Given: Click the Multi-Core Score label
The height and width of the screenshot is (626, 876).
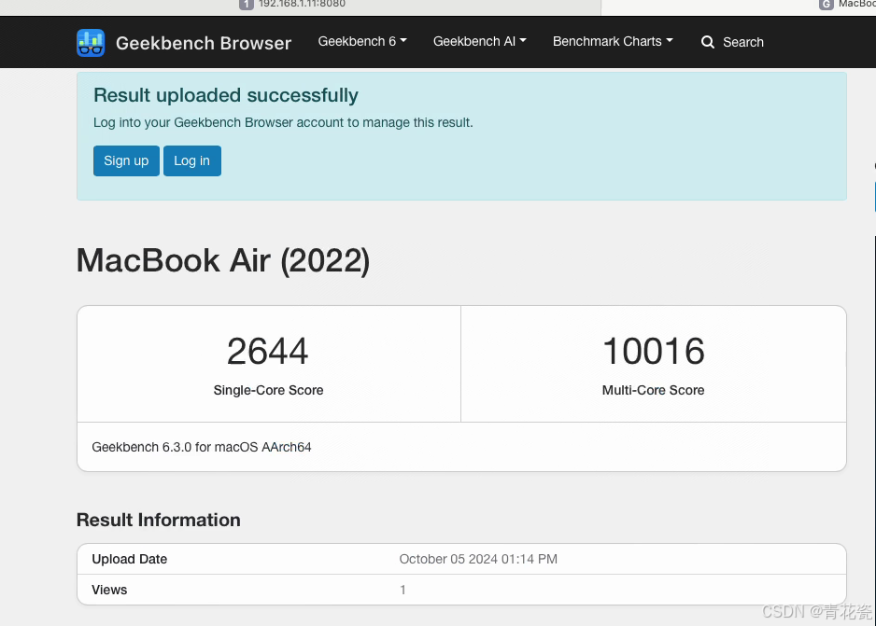Looking at the screenshot, I should click(653, 390).
